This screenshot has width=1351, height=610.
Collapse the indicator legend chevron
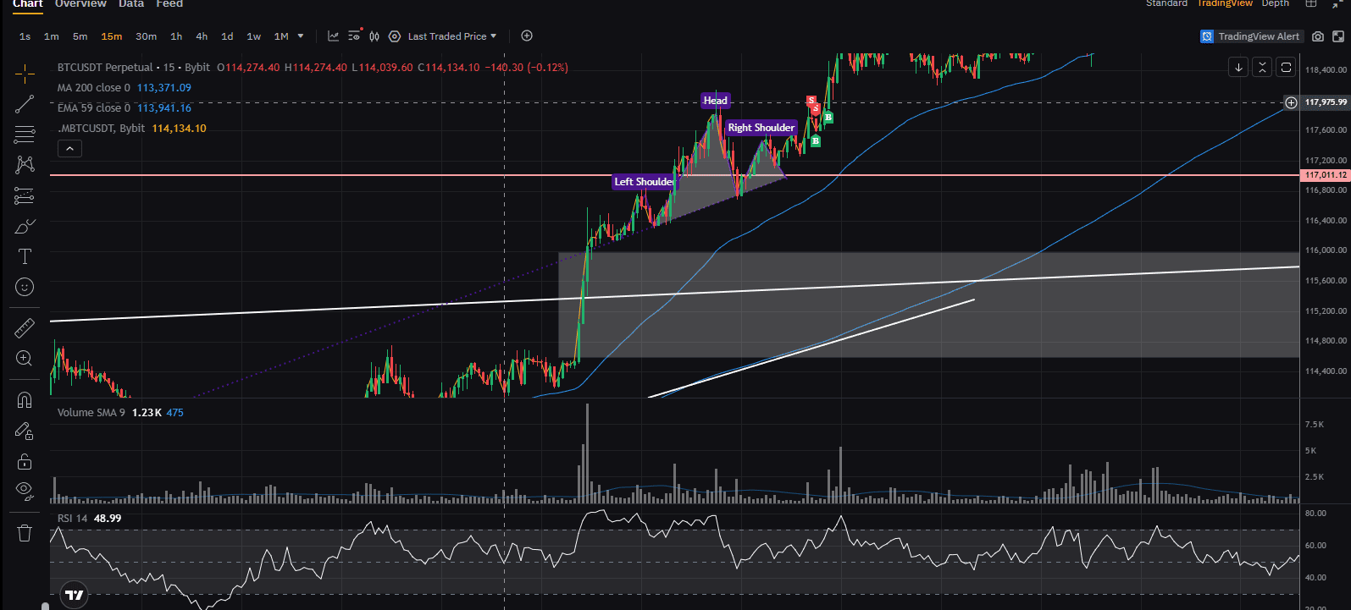coord(69,149)
